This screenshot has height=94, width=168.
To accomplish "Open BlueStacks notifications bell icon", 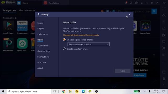I will pyautogui.click(x=126, y=3).
